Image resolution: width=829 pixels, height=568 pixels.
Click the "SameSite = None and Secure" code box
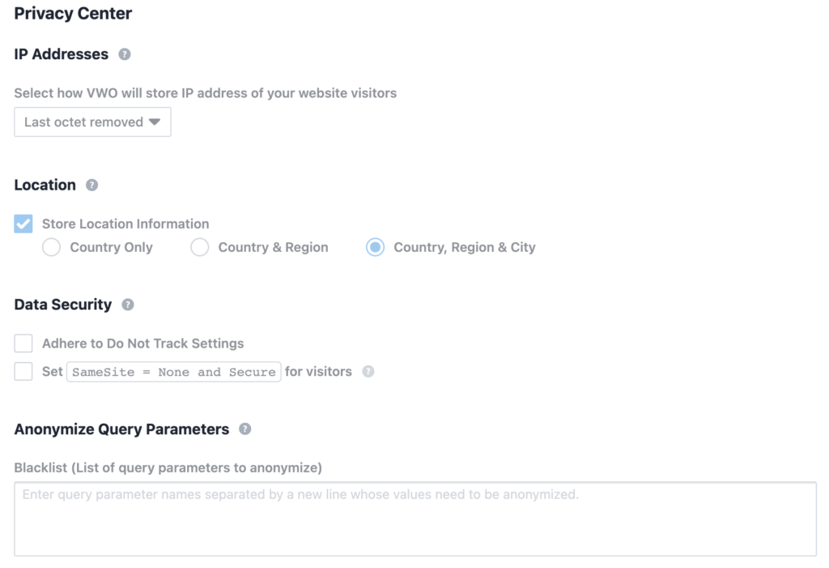[x=173, y=372]
